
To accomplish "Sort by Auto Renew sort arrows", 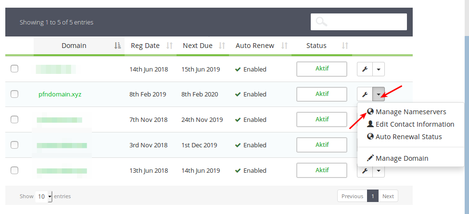I will [x=284, y=46].
